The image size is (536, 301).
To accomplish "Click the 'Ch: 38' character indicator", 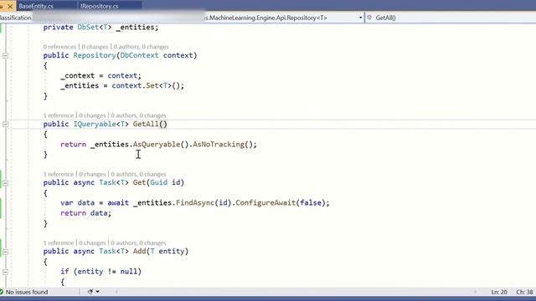I will (524, 292).
